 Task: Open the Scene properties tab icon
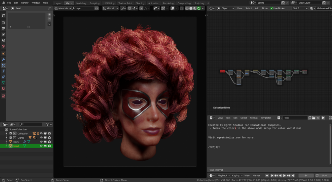tap(3, 40)
